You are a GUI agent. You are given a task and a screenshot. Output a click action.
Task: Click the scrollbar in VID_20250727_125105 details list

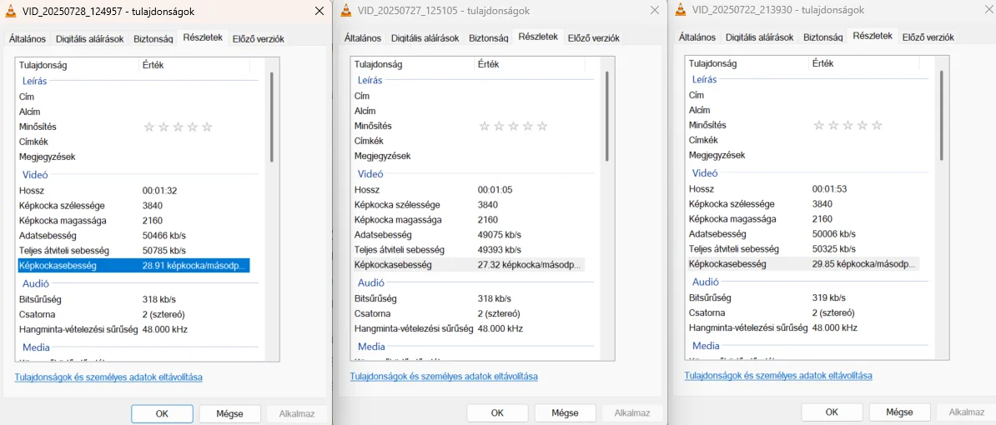[x=606, y=114]
